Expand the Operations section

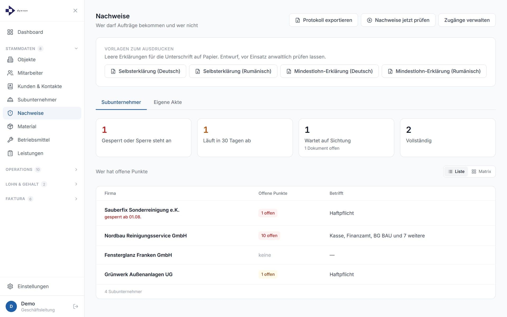(x=42, y=170)
